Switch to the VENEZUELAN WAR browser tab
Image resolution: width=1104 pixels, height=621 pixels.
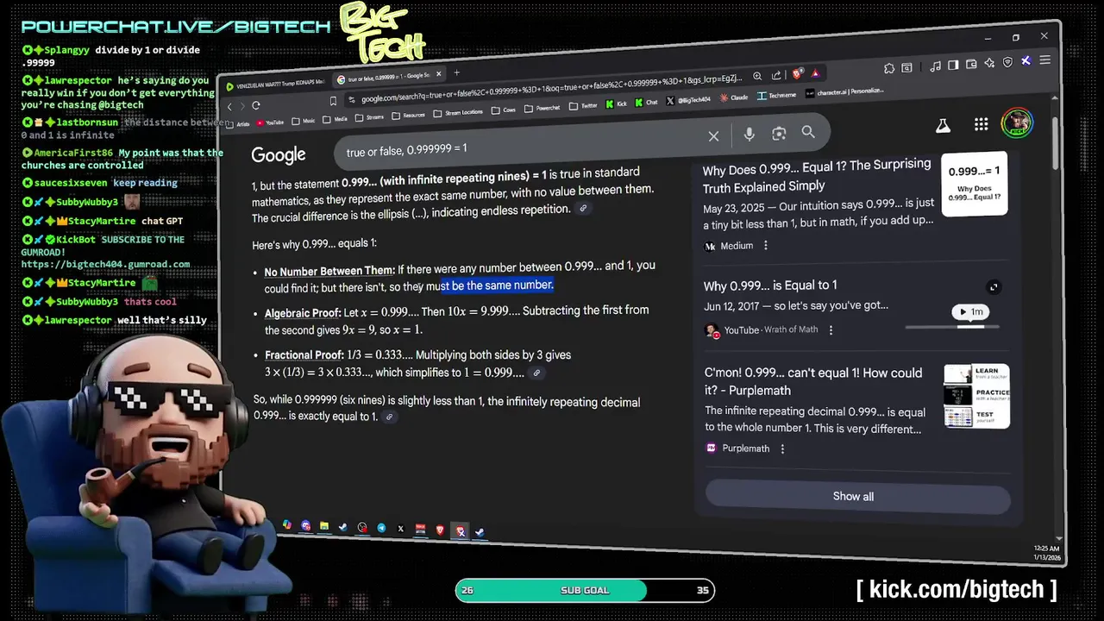tap(275, 85)
